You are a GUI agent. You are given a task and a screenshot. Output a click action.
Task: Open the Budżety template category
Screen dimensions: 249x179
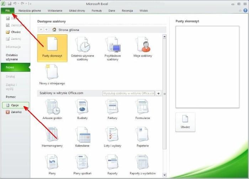83,109
